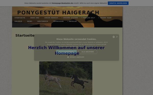
Task: Decline cookies via Alle Ablehnen button
Action: (88, 52)
